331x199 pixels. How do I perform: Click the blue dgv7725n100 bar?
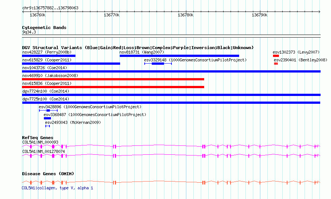[171, 103]
